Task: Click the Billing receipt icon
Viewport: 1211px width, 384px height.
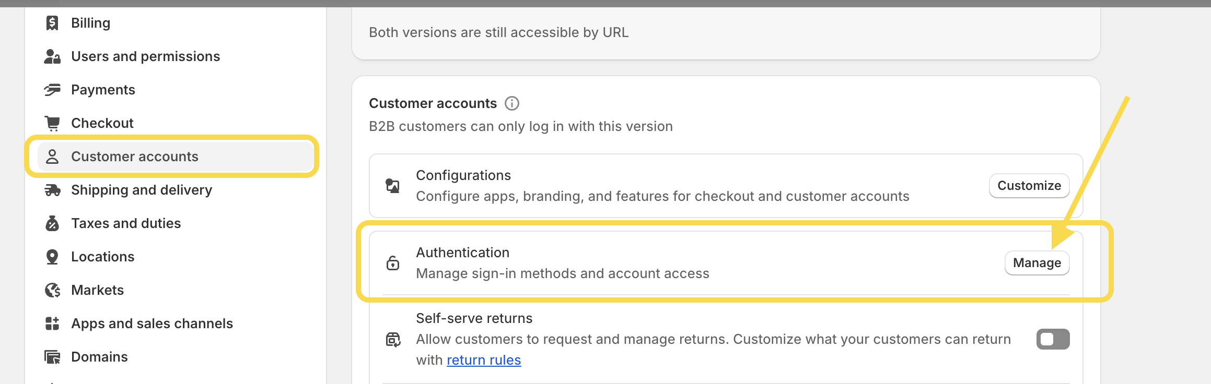Action: [52, 23]
